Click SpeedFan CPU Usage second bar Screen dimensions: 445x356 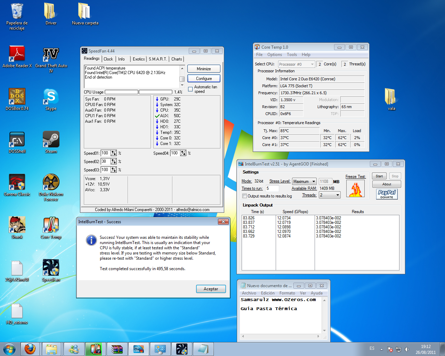[x=155, y=92]
